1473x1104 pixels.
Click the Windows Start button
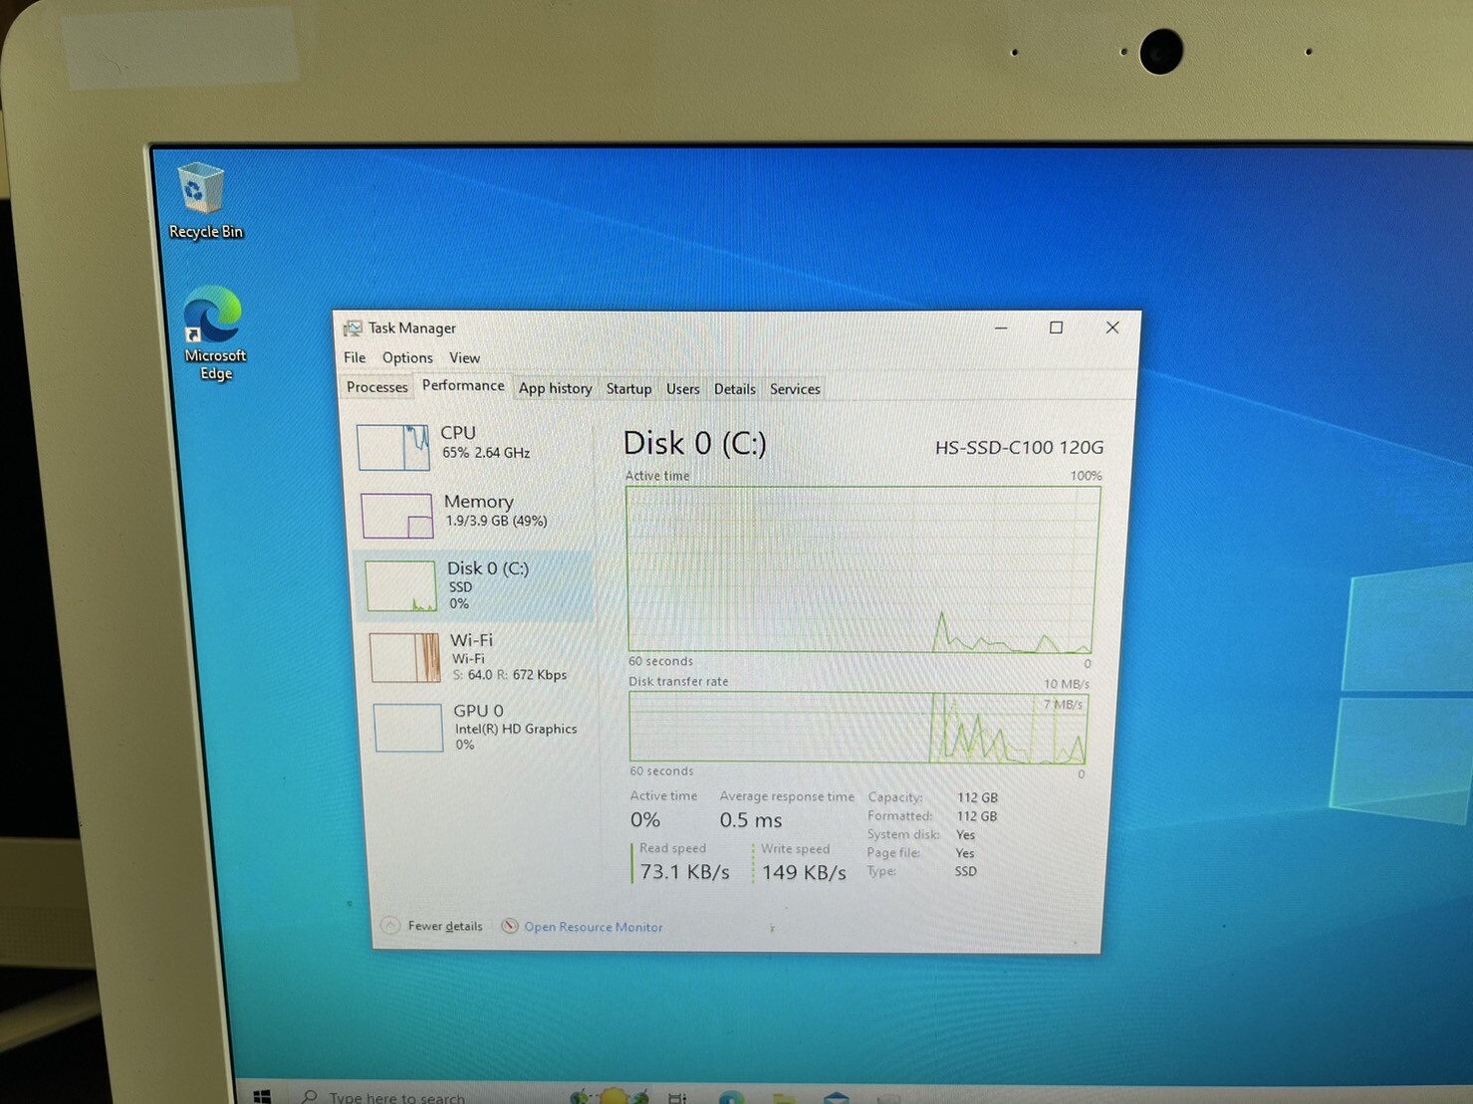click(263, 1096)
